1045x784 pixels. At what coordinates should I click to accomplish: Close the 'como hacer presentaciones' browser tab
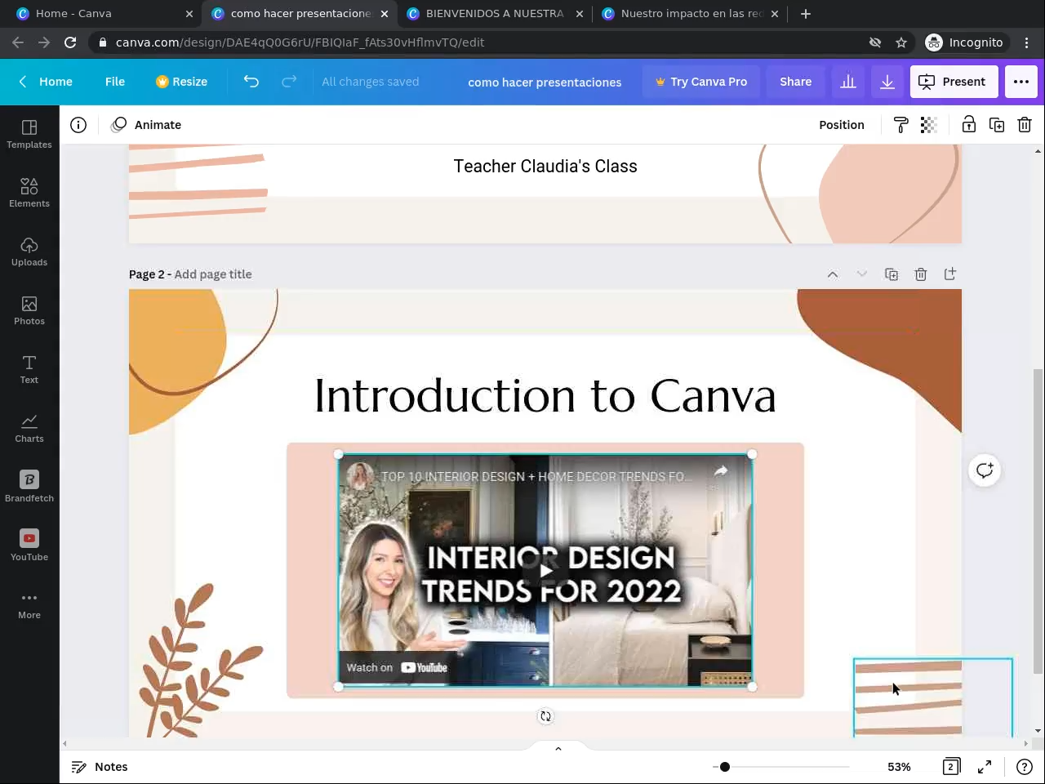385,14
